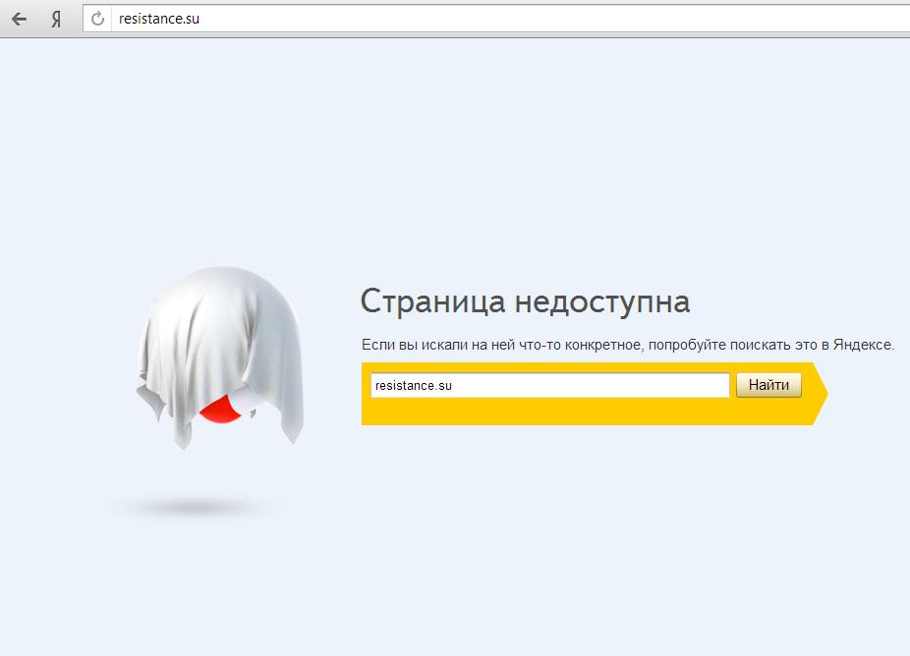The width and height of the screenshot is (910, 656).
Task: Go back with the left arrow icon
Action: [19, 19]
